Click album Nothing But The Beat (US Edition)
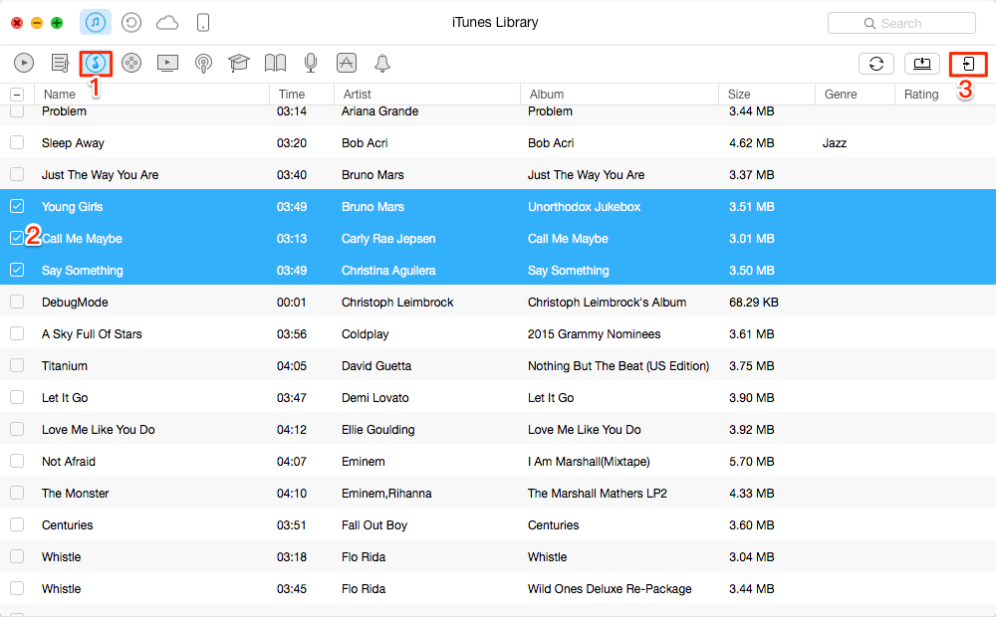This screenshot has height=617, width=996. 619,365
